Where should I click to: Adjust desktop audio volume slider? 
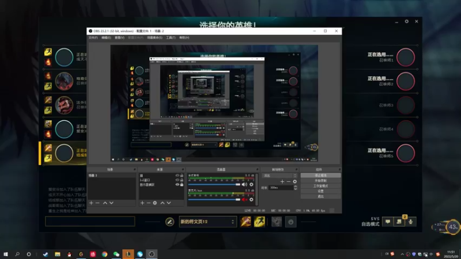point(214,184)
